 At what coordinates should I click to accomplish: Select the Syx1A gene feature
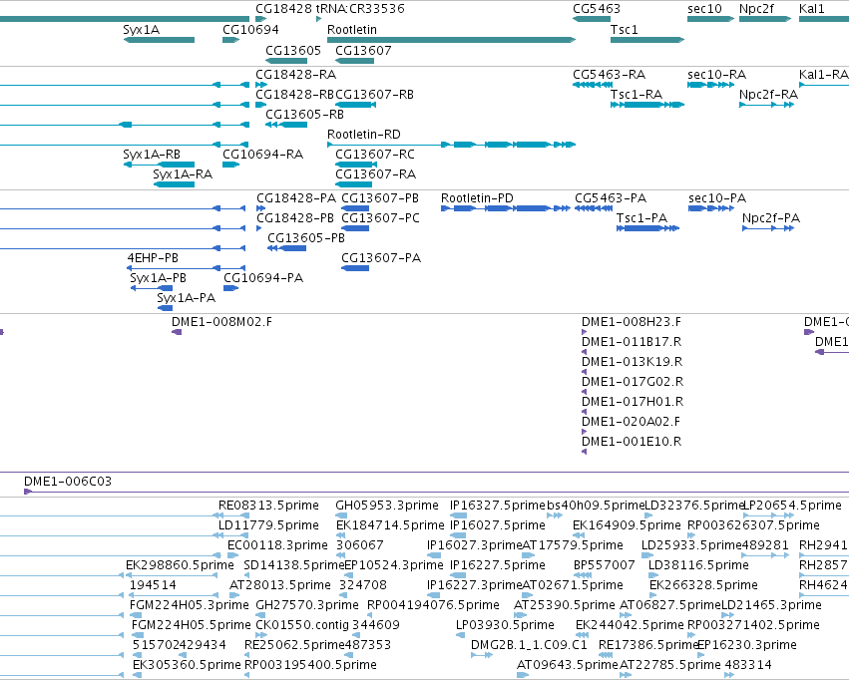click(159, 40)
